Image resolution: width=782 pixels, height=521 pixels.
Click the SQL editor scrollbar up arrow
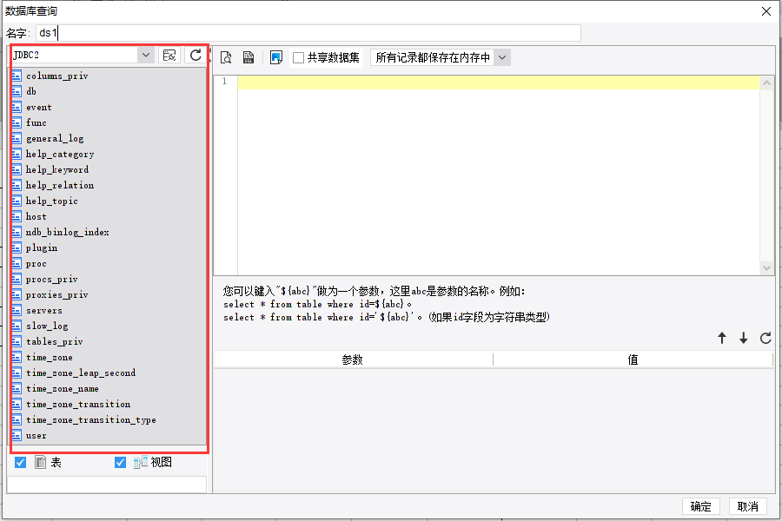pos(766,82)
